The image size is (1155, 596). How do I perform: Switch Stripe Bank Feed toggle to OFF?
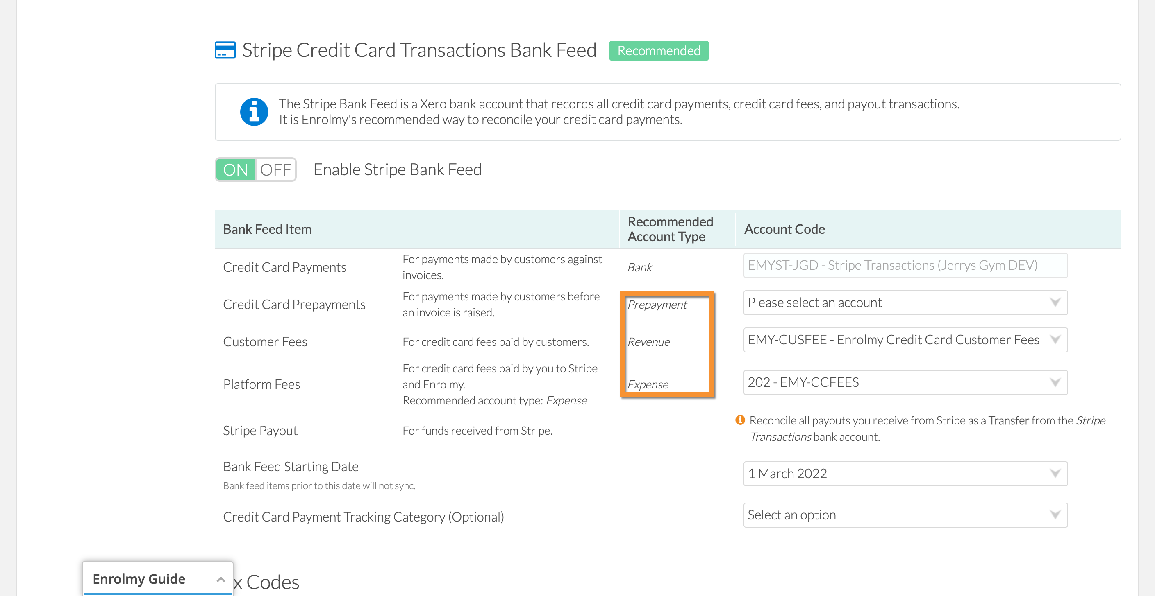275,170
